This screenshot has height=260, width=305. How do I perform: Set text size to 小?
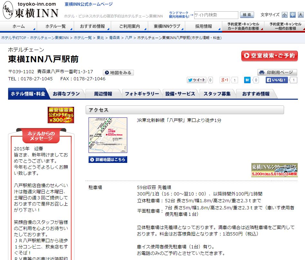(285, 15)
